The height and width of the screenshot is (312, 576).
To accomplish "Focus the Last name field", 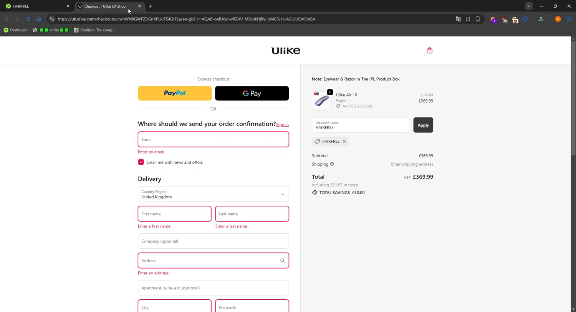I will click(x=252, y=214).
